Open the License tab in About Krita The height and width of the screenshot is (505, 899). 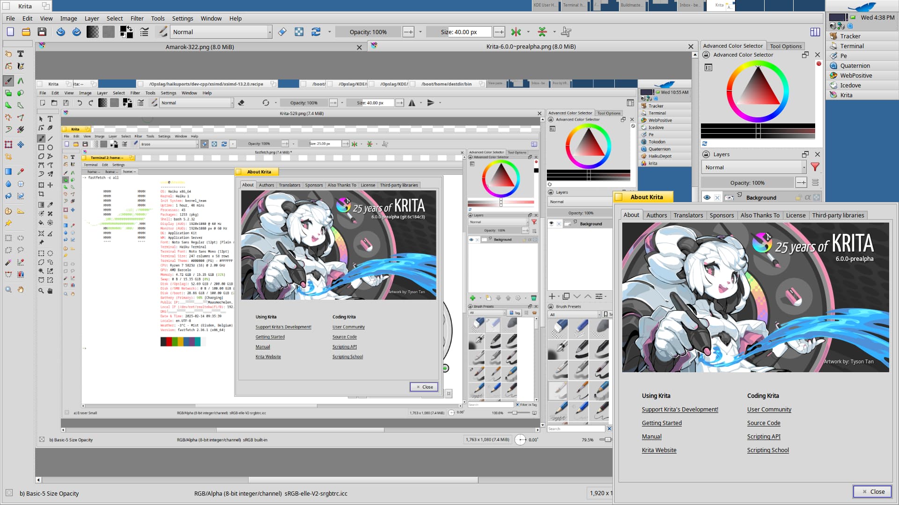coord(796,215)
